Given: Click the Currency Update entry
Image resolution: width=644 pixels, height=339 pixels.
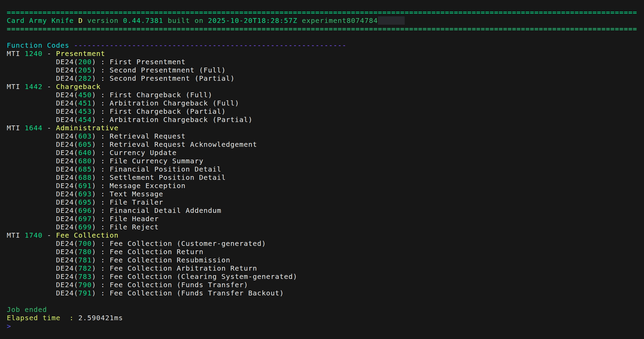Looking at the screenshot, I should [x=116, y=153].
